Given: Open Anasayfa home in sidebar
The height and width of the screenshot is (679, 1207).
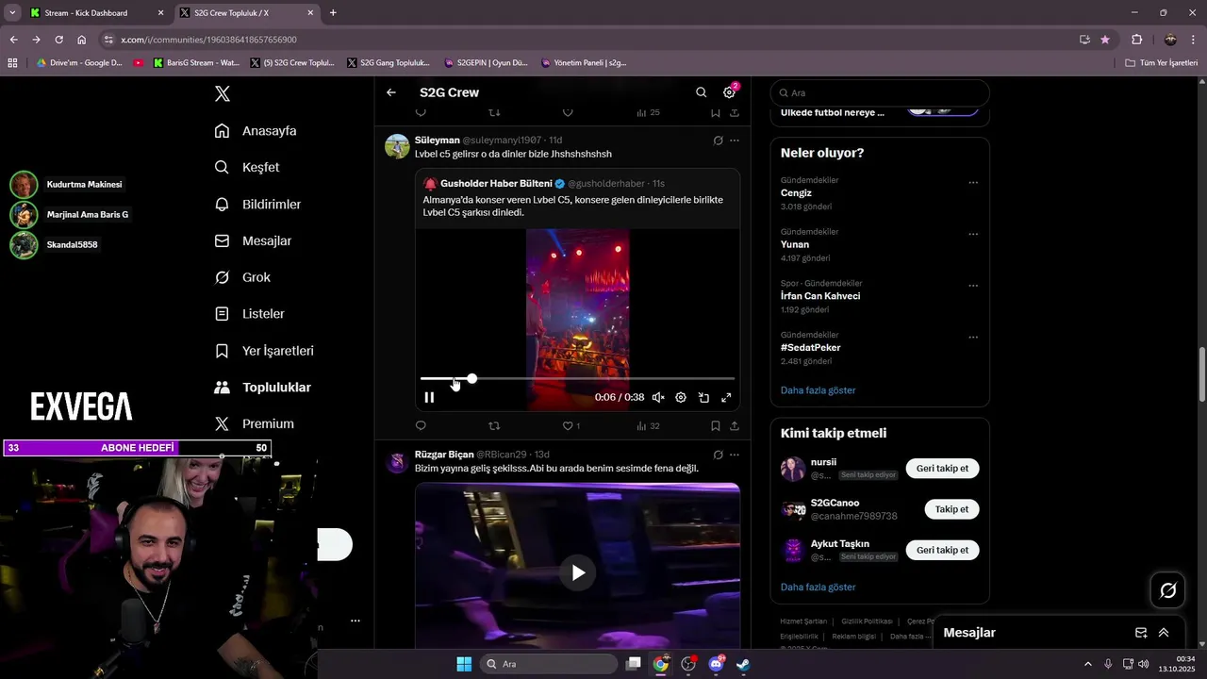Looking at the screenshot, I should click(x=256, y=131).
